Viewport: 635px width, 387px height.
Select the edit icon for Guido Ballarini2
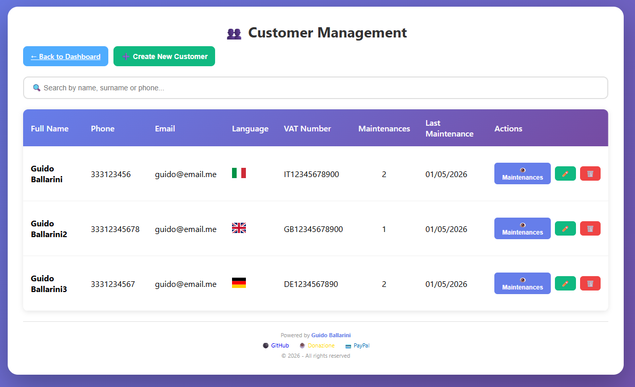pyautogui.click(x=565, y=228)
